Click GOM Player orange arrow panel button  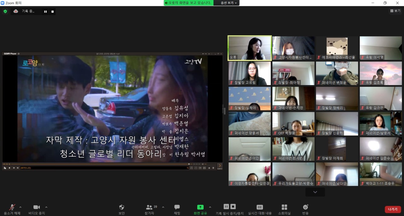[220, 166]
